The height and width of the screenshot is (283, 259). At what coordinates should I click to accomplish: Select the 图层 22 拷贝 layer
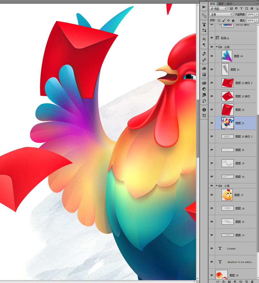click(236, 96)
